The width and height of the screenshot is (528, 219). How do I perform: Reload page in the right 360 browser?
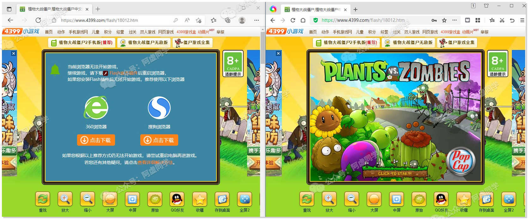(x=293, y=20)
